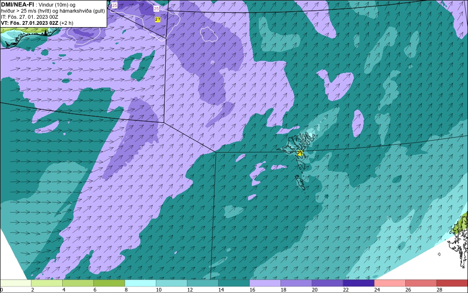Click the legend scale number 12

(190, 290)
